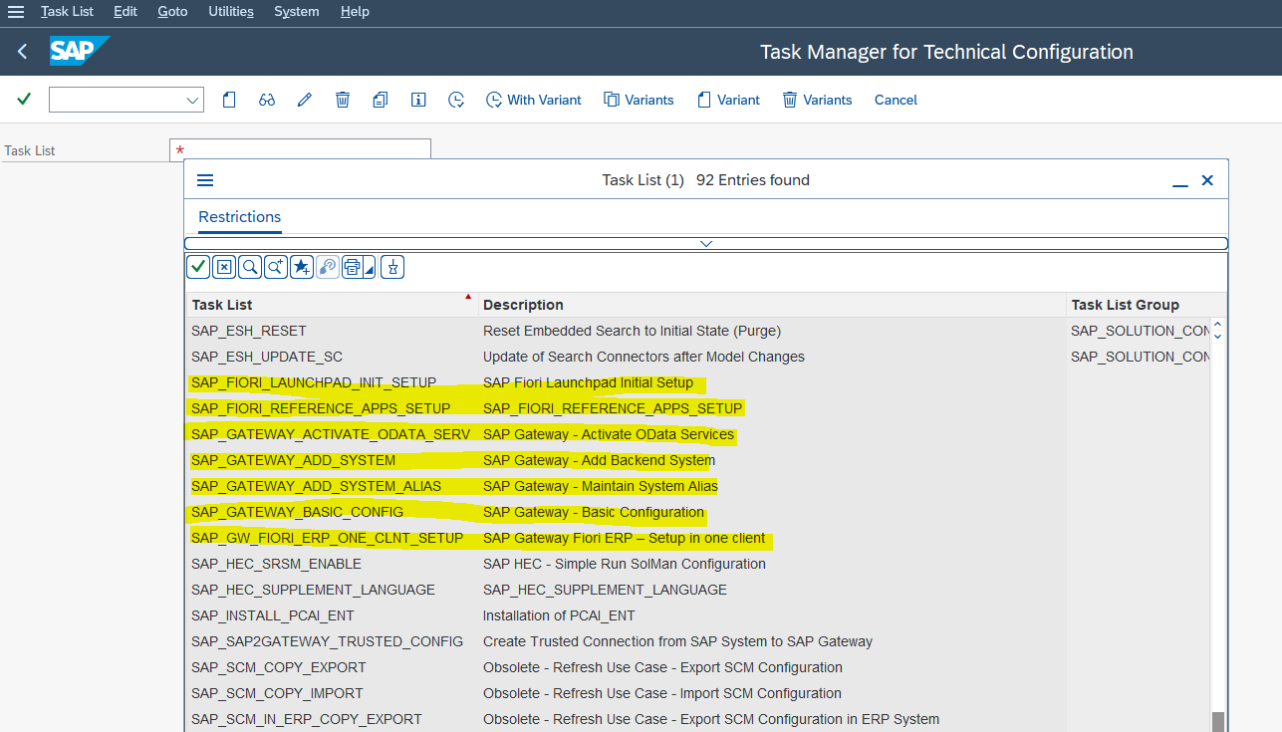The width and height of the screenshot is (1282, 732).
Task: Click the Print icon in dialog toolbar
Action: [x=352, y=267]
